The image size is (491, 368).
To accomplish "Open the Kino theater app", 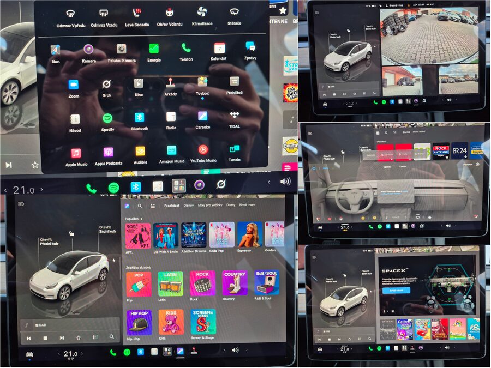I will [x=139, y=83].
